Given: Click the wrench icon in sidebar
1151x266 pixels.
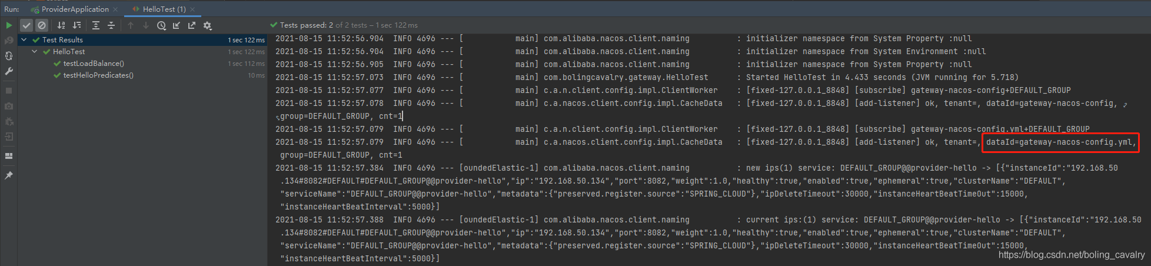Looking at the screenshot, I should click(9, 71).
